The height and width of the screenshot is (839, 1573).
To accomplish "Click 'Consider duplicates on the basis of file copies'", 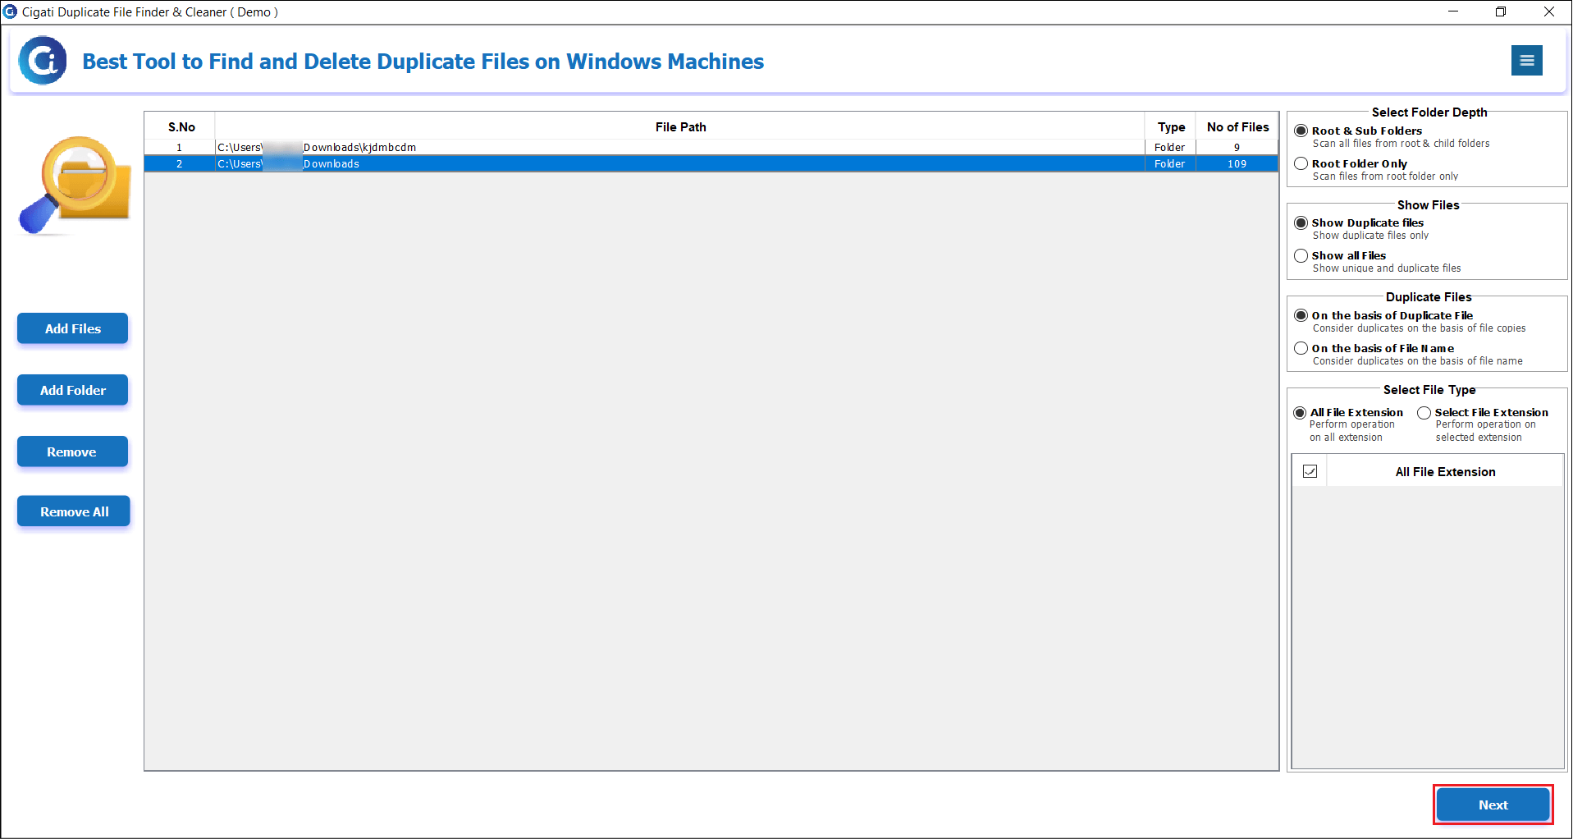I will click(x=1419, y=328).
